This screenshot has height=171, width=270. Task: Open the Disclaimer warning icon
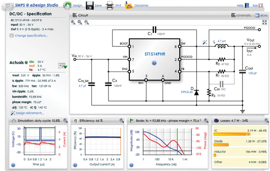point(129,6)
